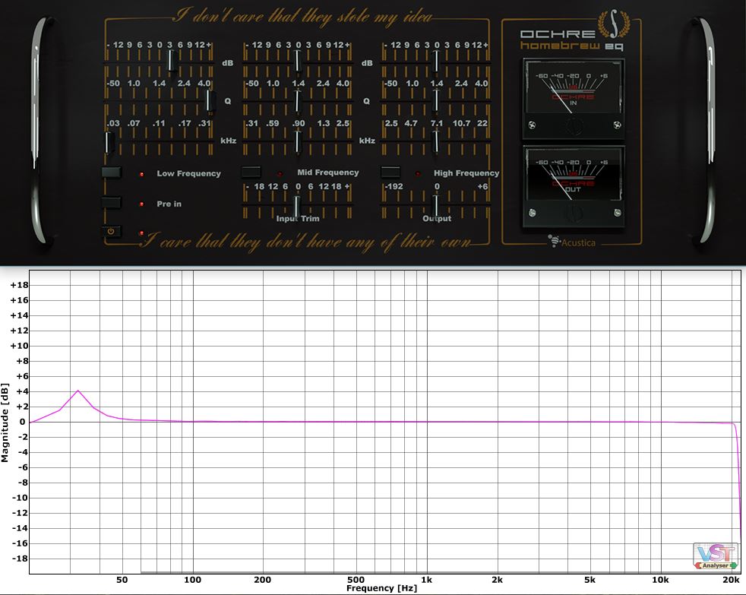746x595 pixels.
Task: Click the '+6' mark on Output scale
Action: tap(483, 186)
